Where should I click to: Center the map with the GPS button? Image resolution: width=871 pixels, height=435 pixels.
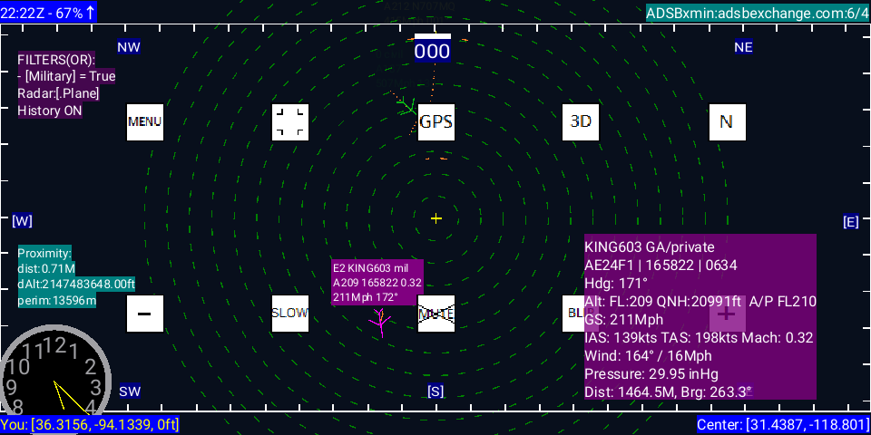tap(435, 121)
